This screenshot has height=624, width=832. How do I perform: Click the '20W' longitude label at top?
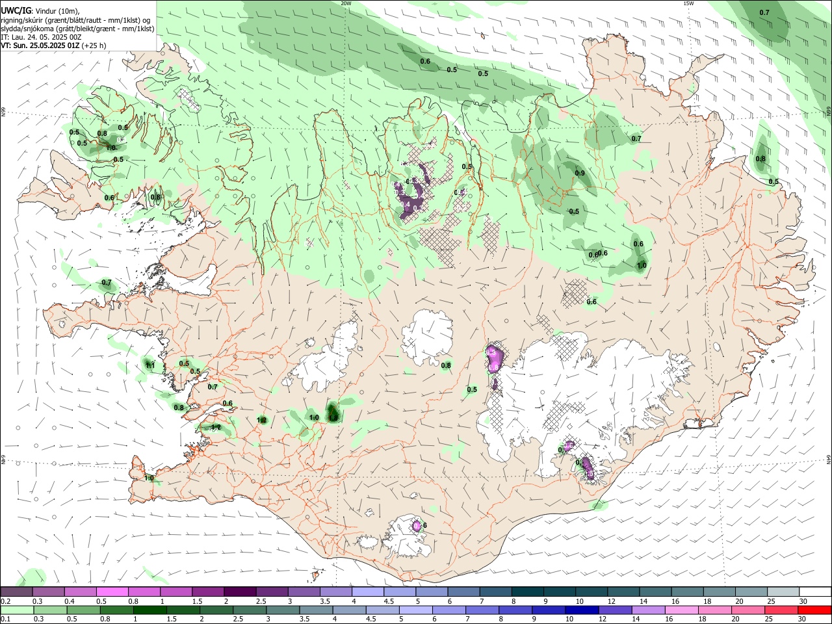click(x=345, y=3)
